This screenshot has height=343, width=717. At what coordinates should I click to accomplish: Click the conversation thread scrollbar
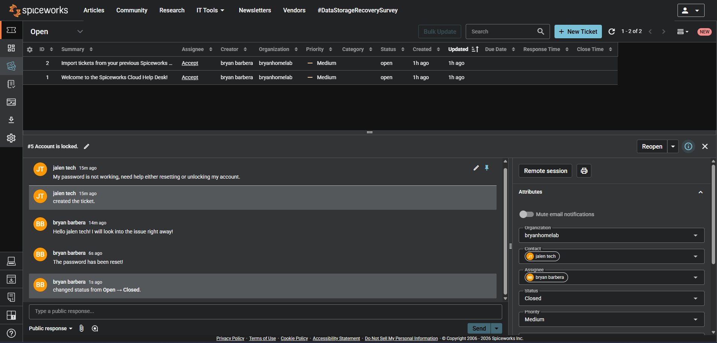(x=505, y=231)
